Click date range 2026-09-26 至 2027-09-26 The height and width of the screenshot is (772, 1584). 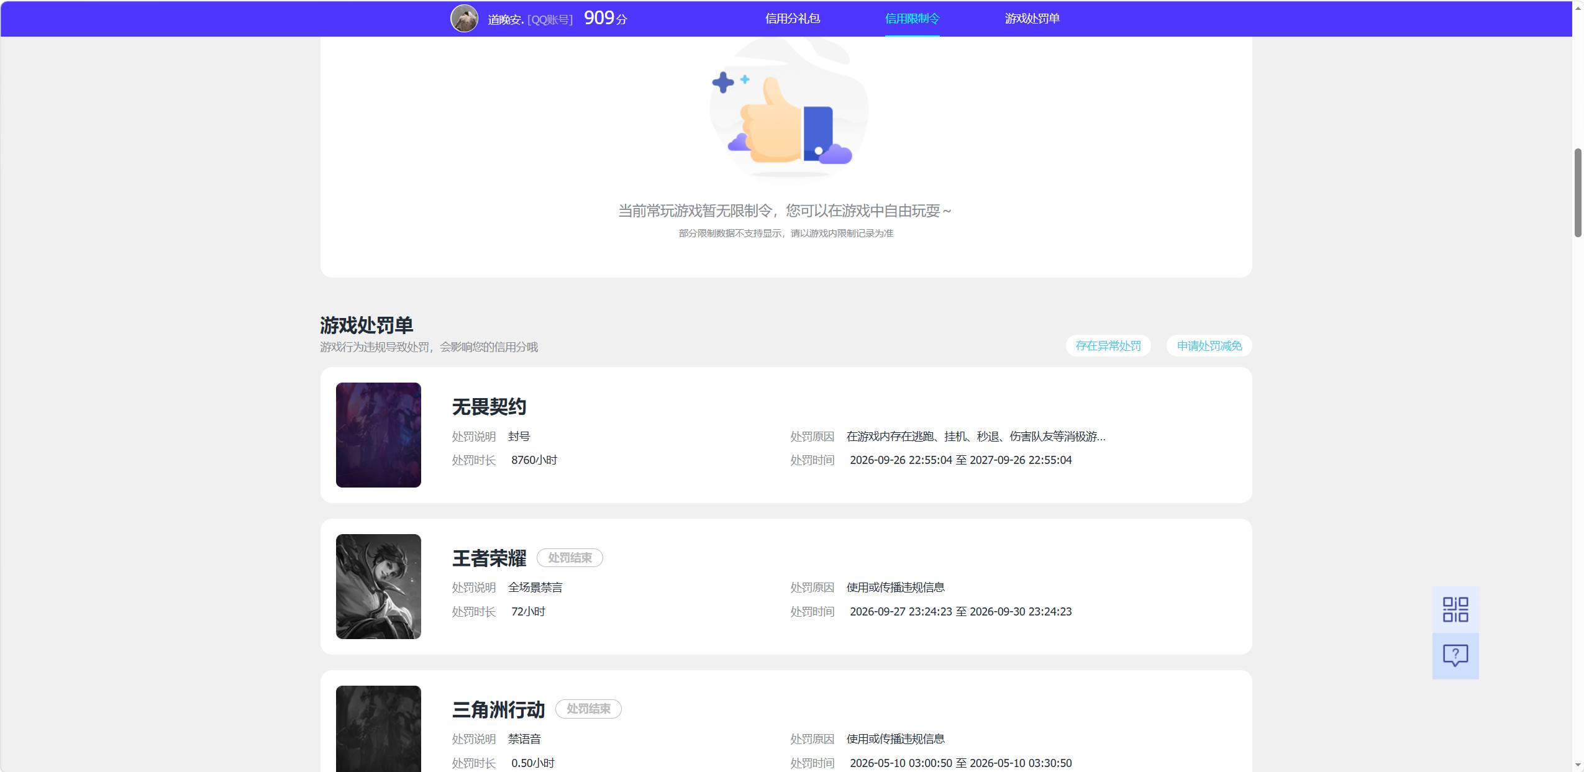click(x=960, y=460)
